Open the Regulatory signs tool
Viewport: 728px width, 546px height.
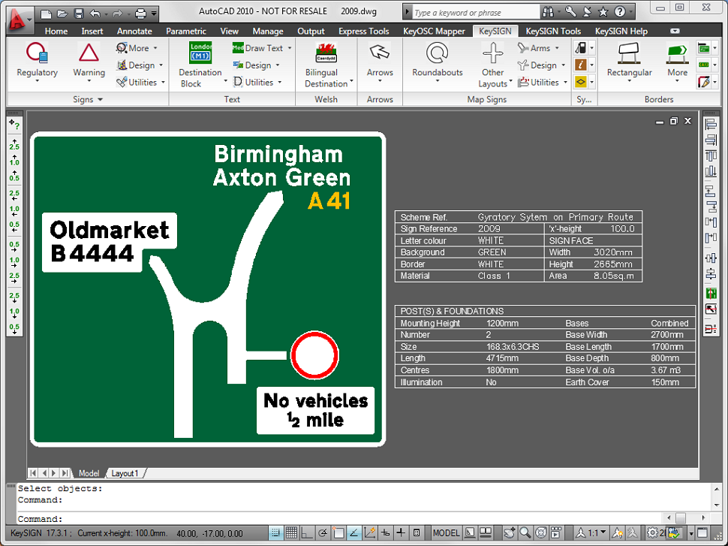point(37,63)
